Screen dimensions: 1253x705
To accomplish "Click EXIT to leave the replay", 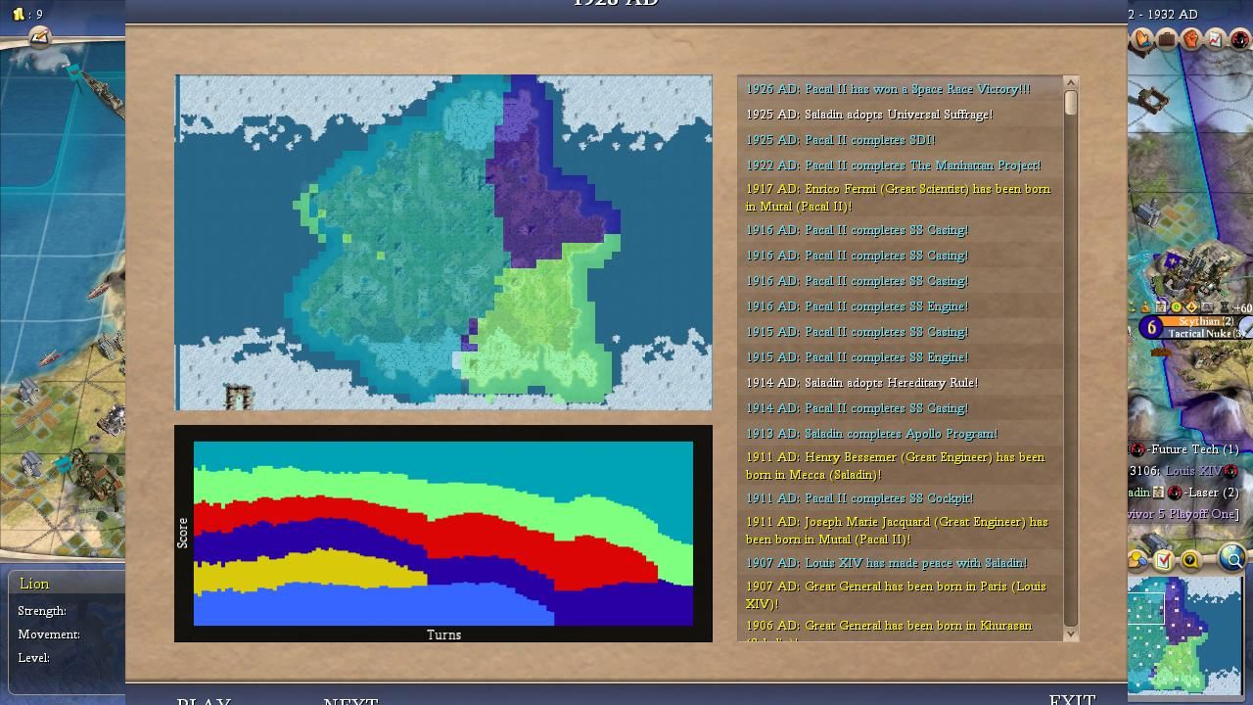I will click(x=1072, y=699).
